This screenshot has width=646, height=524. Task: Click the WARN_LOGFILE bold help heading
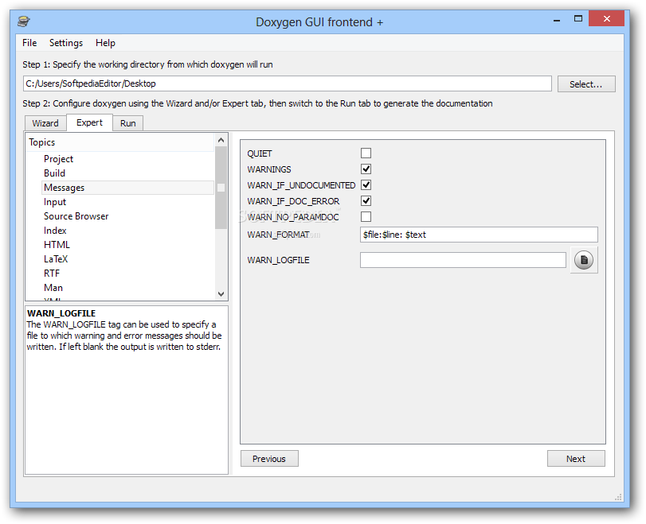point(61,313)
